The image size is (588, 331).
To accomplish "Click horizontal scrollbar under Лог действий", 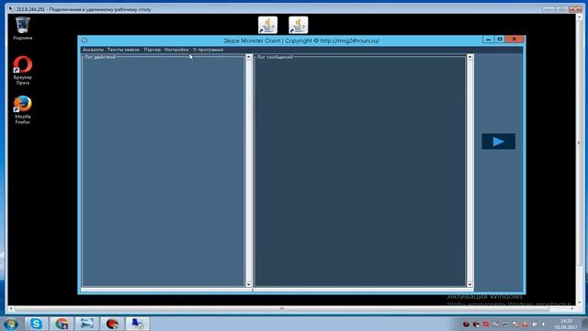I will (x=166, y=290).
